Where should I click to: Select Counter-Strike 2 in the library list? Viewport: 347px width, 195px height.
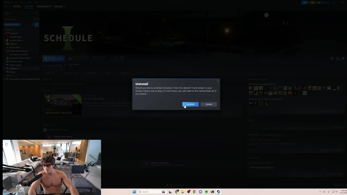16,40
